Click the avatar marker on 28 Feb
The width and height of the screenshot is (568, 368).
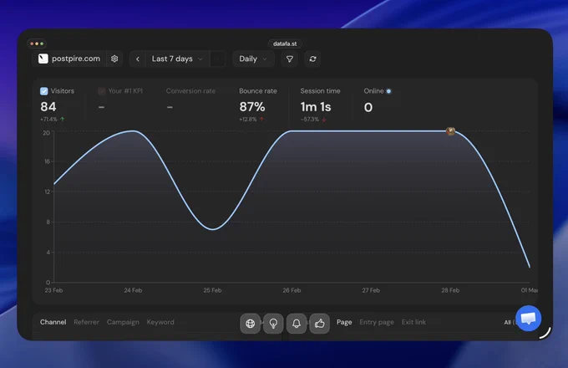pyautogui.click(x=450, y=131)
